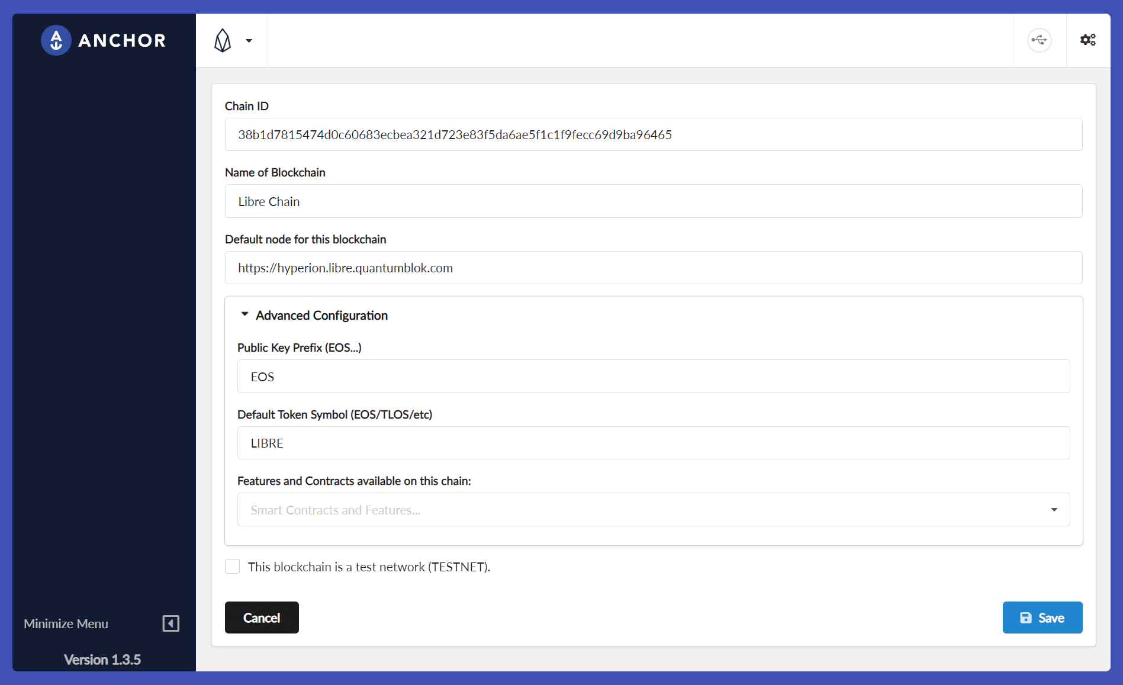Click 'Features and Contracts available' label

tap(354, 481)
